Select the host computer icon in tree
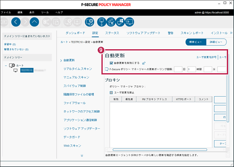Image resolution: width=234 pixels, height=167 pixels. (16, 70)
